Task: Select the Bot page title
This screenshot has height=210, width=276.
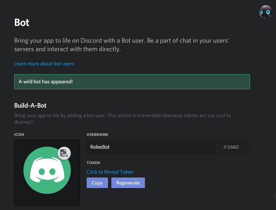Action: (x=22, y=22)
